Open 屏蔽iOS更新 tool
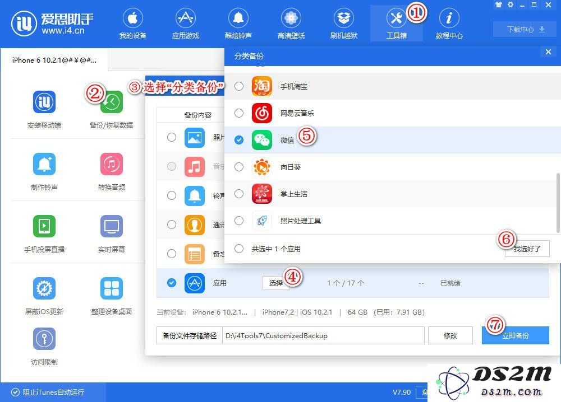 point(44,296)
